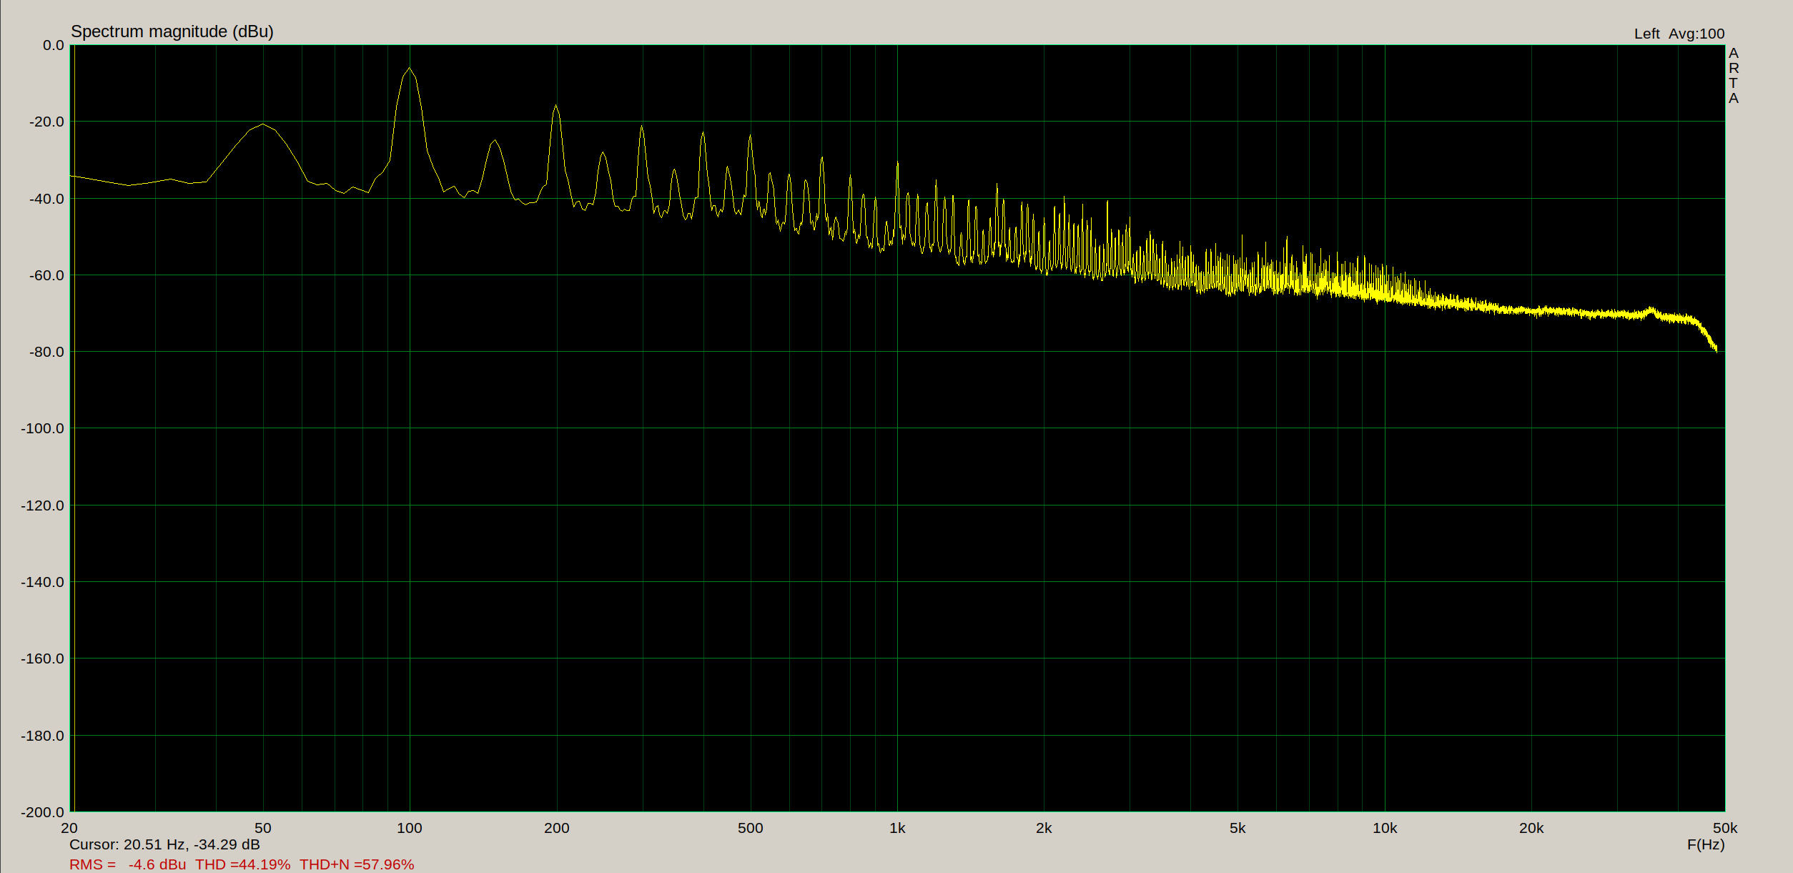Click the 5k frequency axis label
Screen dimensions: 1793x873
point(1238,828)
